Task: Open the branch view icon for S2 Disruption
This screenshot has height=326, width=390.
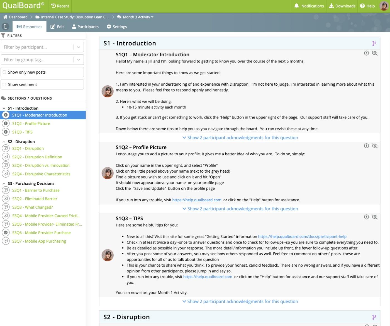Action: (x=374, y=317)
